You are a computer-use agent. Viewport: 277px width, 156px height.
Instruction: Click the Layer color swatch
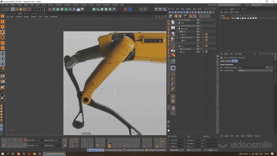click(x=224, y=18)
